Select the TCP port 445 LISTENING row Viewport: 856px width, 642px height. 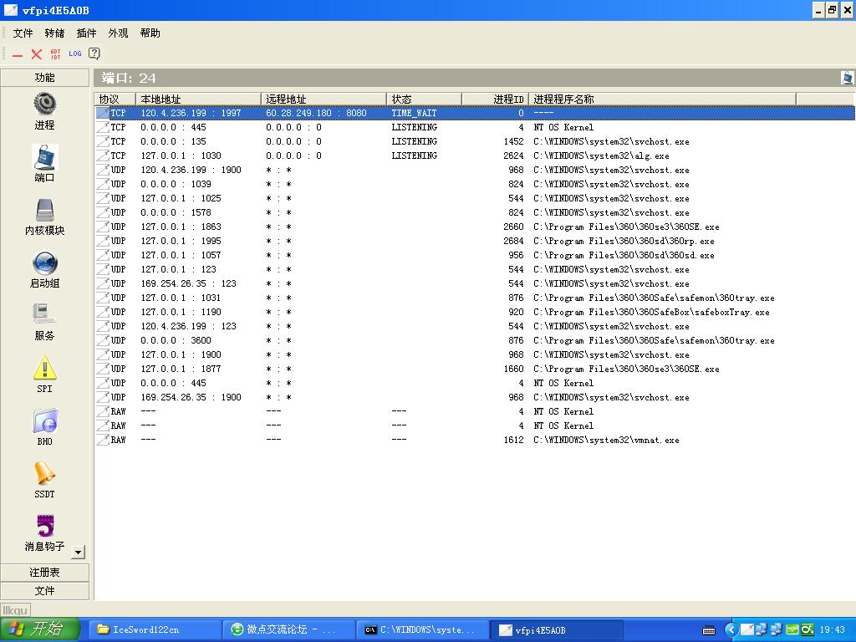[334, 127]
